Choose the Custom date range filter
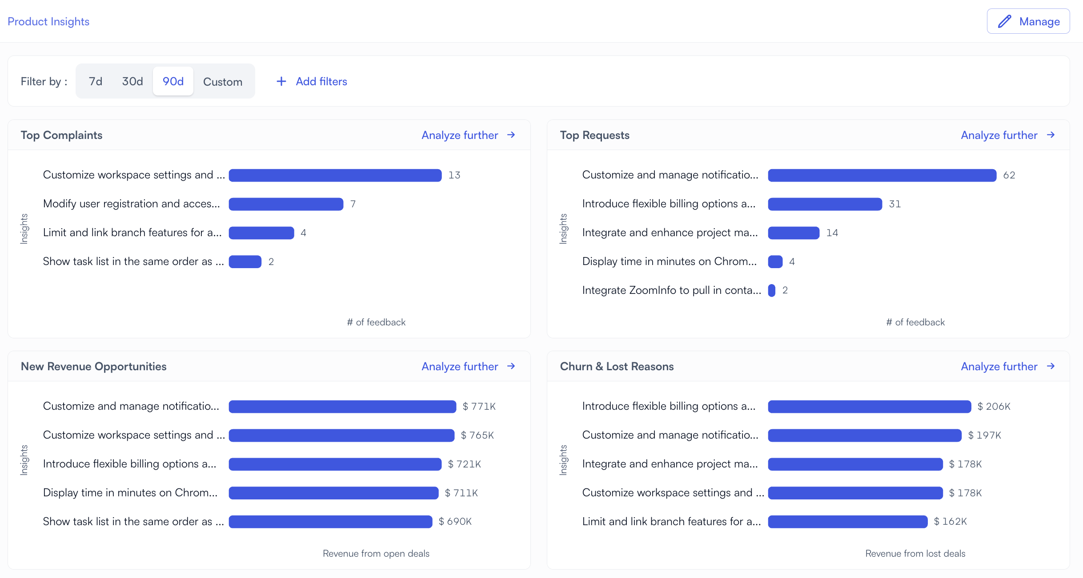Viewport: 1083px width, 578px height. (x=223, y=82)
